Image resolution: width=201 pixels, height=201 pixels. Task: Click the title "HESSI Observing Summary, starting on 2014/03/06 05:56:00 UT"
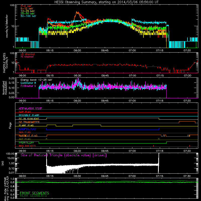click(x=107, y=2)
